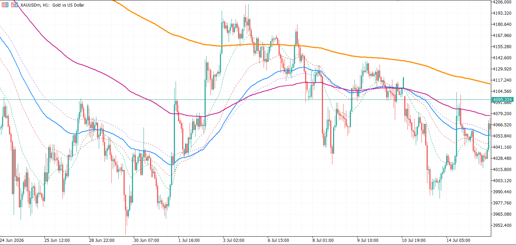Click the 1 Jul 16:00 time label

(x=189, y=240)
